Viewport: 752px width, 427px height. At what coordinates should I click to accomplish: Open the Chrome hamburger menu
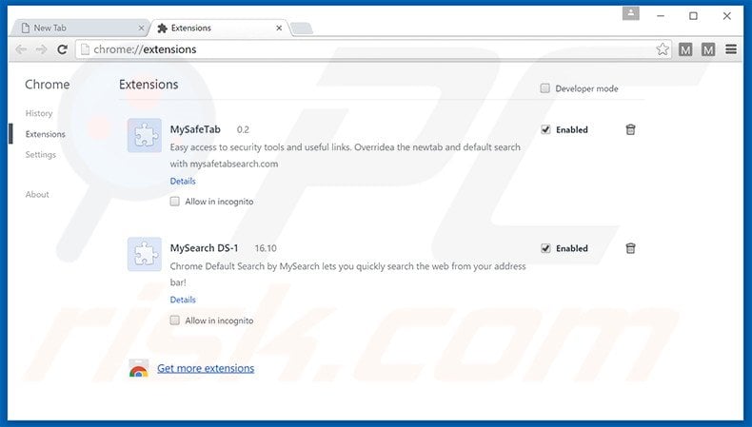point(731,49)
